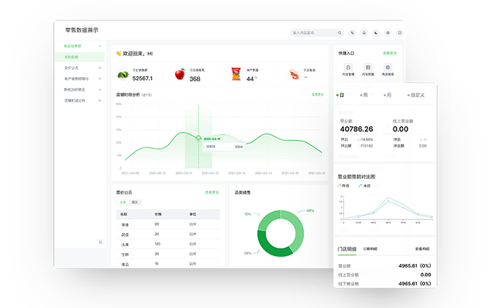The height and width of the screenshot is (308, 491).
Task: Open the middle quick entry icon
Action: 367,68
